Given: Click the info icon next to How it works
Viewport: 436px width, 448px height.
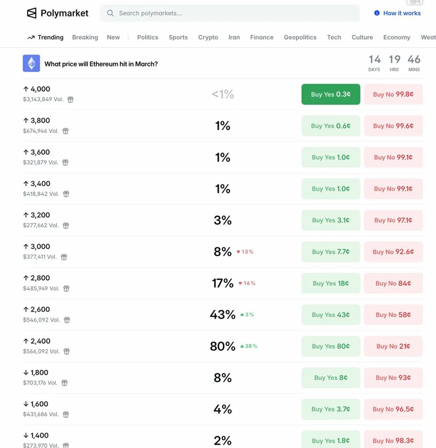Looking at the screenshot, I should (x=376, y=13).
